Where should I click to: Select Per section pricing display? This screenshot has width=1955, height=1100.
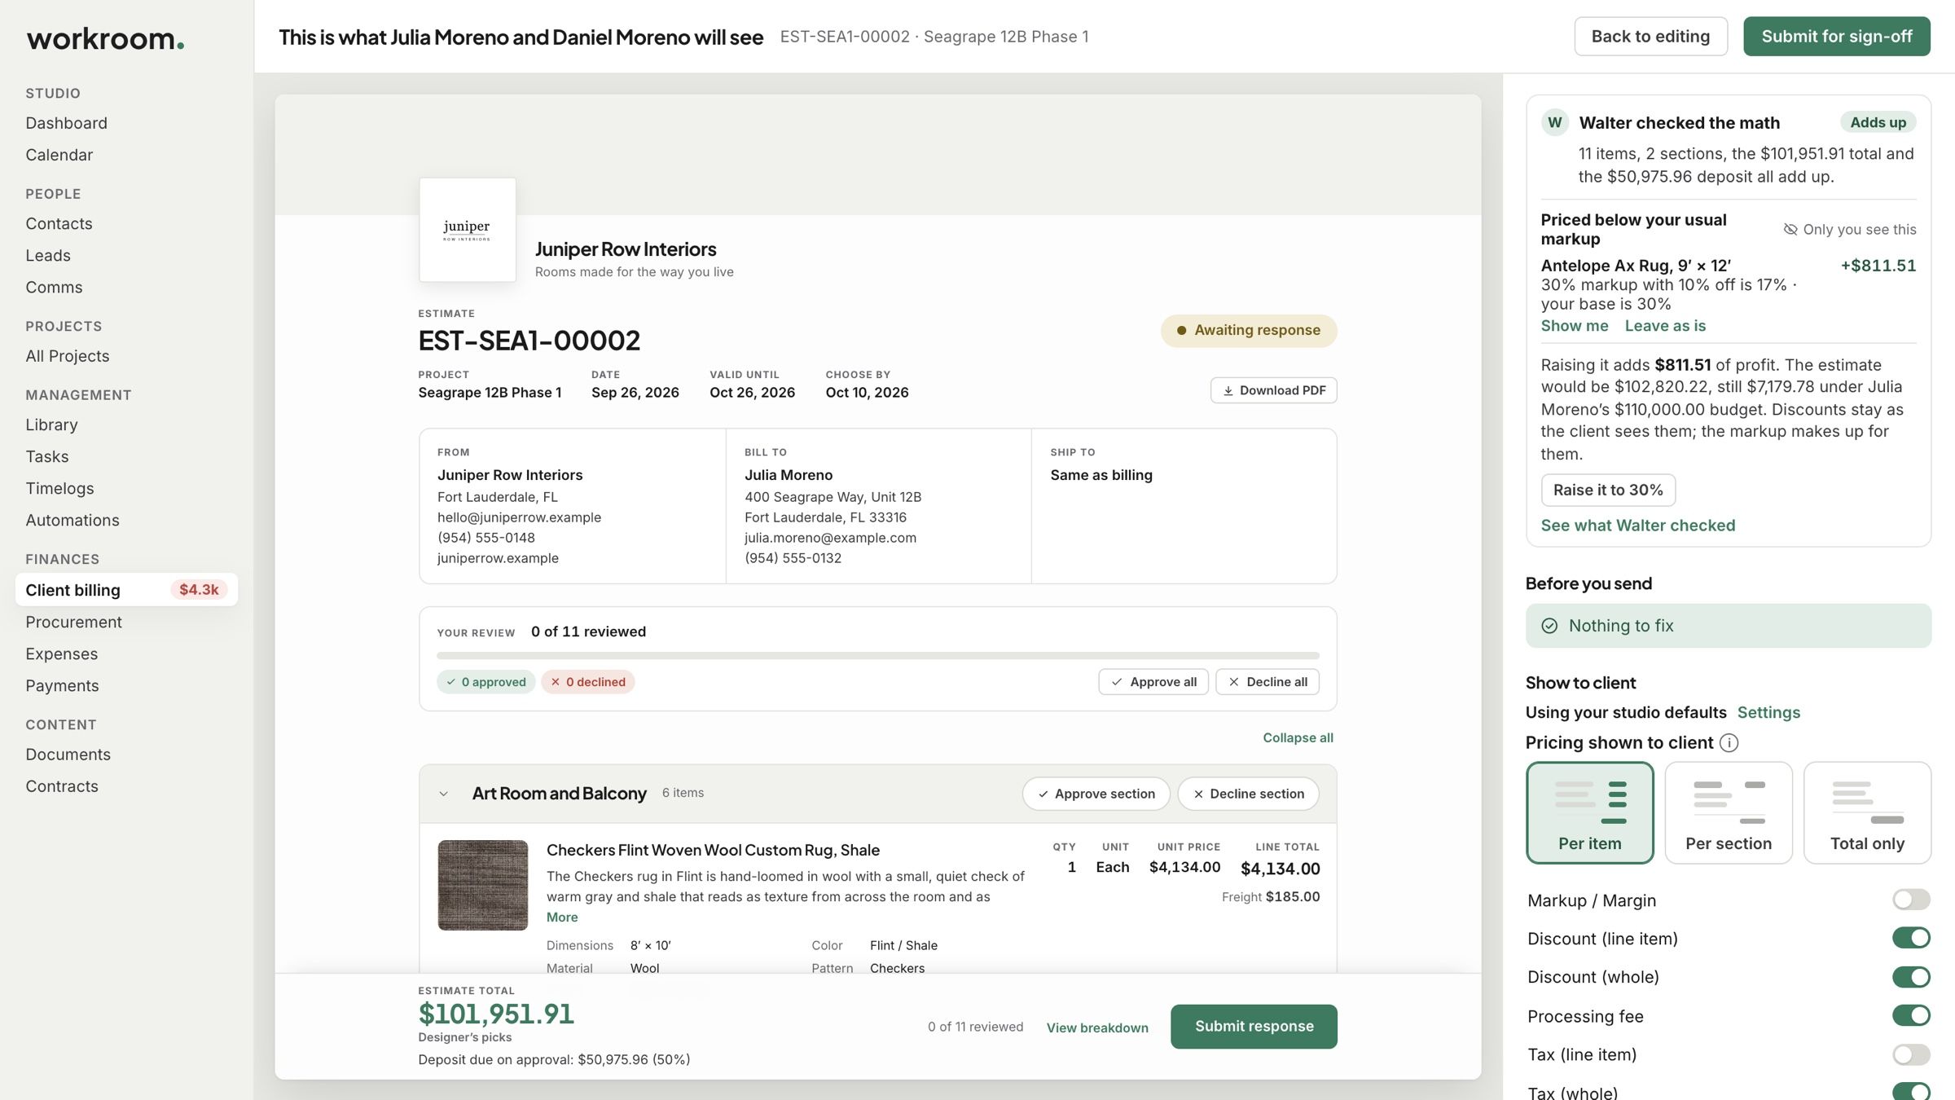pyautogui.click(x=1728, y=812)
